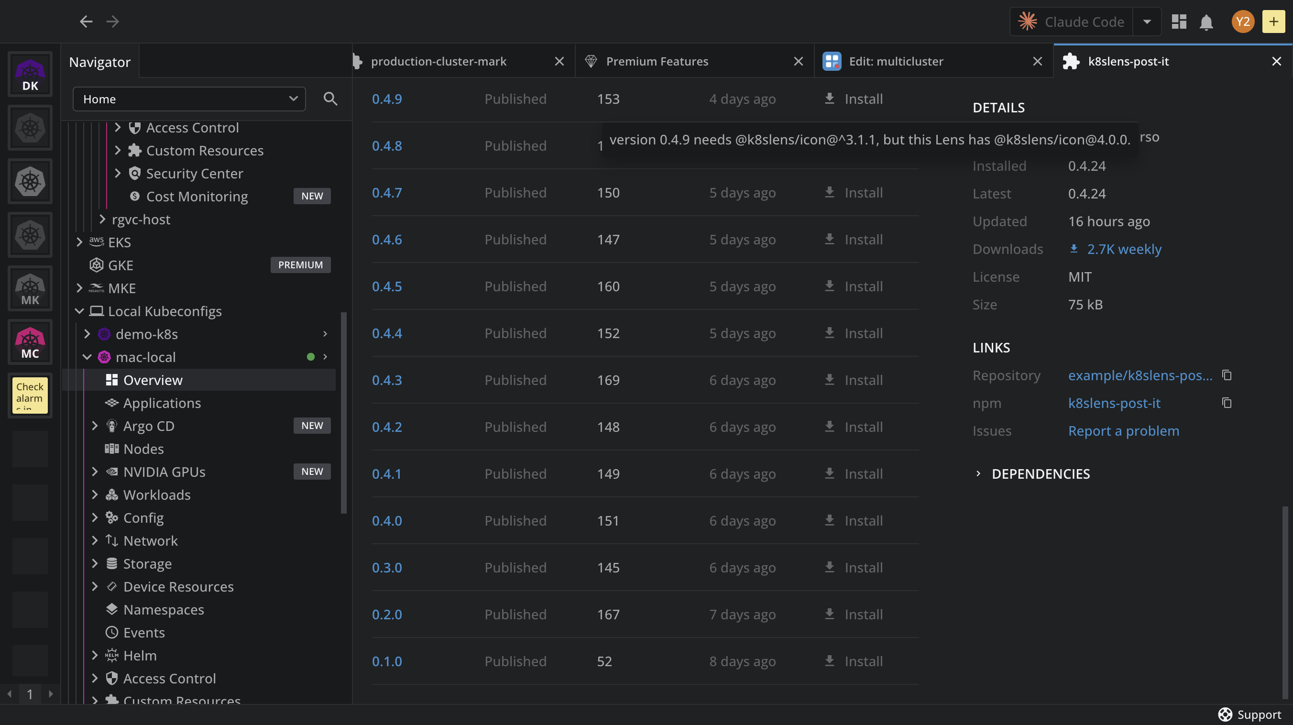This screenshot has width=1293, height=725.
Task: Open the k8slens-post-it npm link
Action: (x=1114, y=403)
